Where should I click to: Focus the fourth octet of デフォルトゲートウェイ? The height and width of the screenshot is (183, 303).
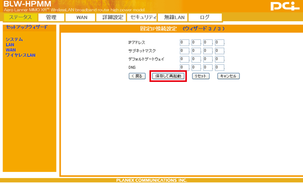click(x=220, y=59)
